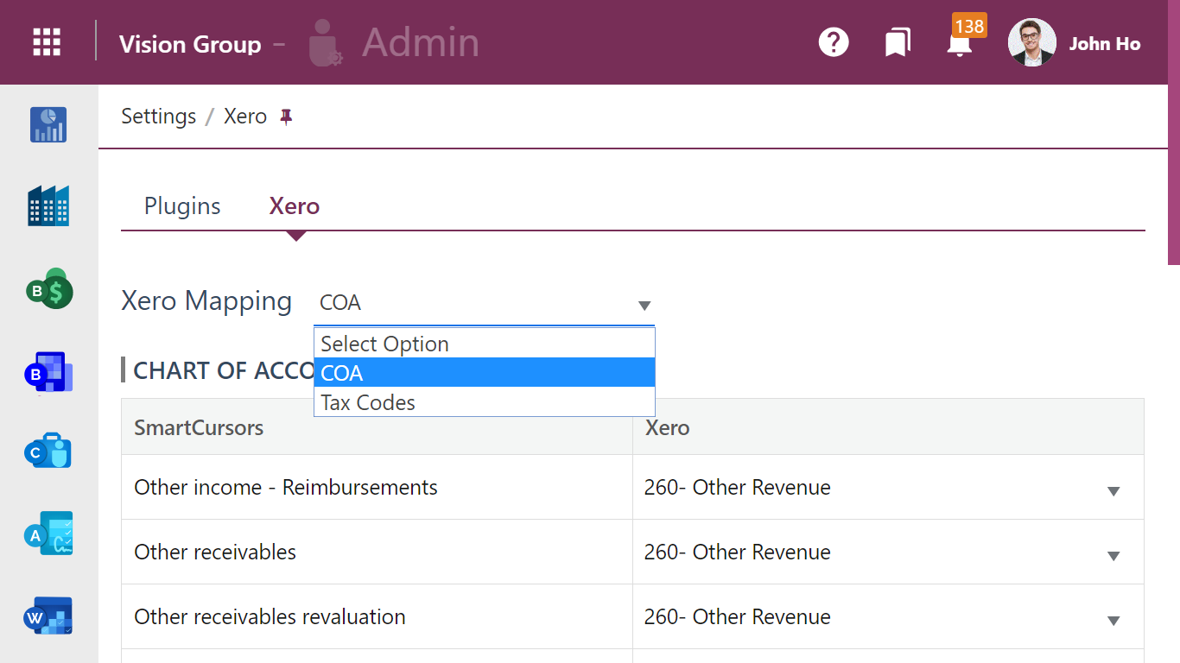1180x663 pixels.
Task: Choose COA in the dropdown list
Action: (485, 373)
